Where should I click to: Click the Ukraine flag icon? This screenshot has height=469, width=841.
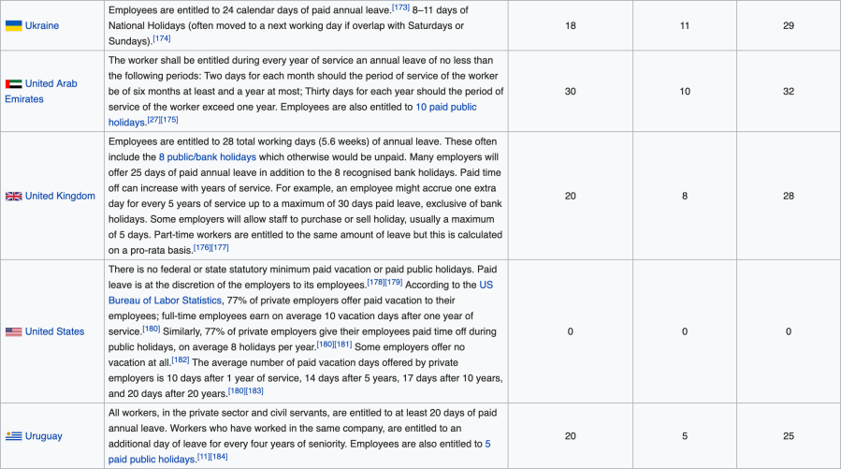[13, 25]
